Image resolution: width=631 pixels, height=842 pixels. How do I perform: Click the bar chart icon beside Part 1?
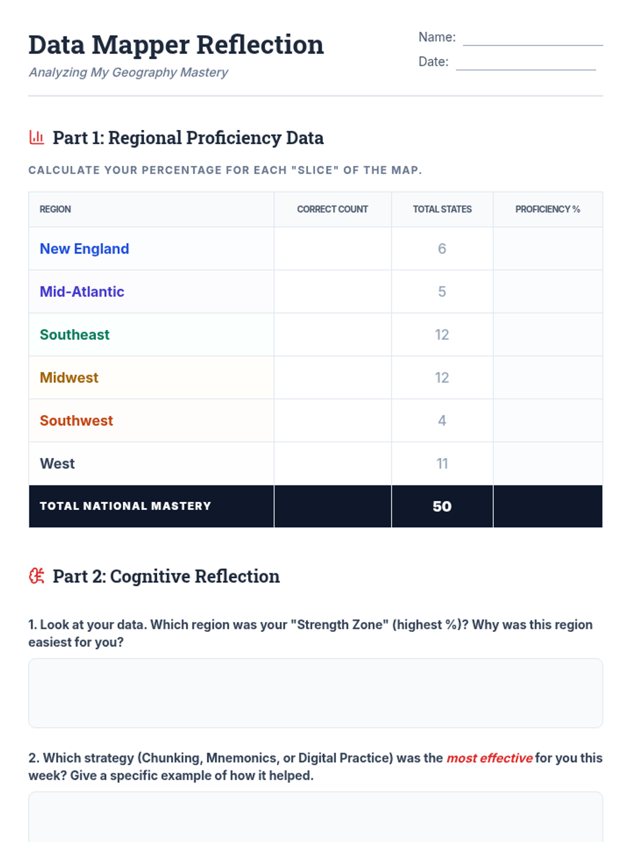click(x=36, y=138)
